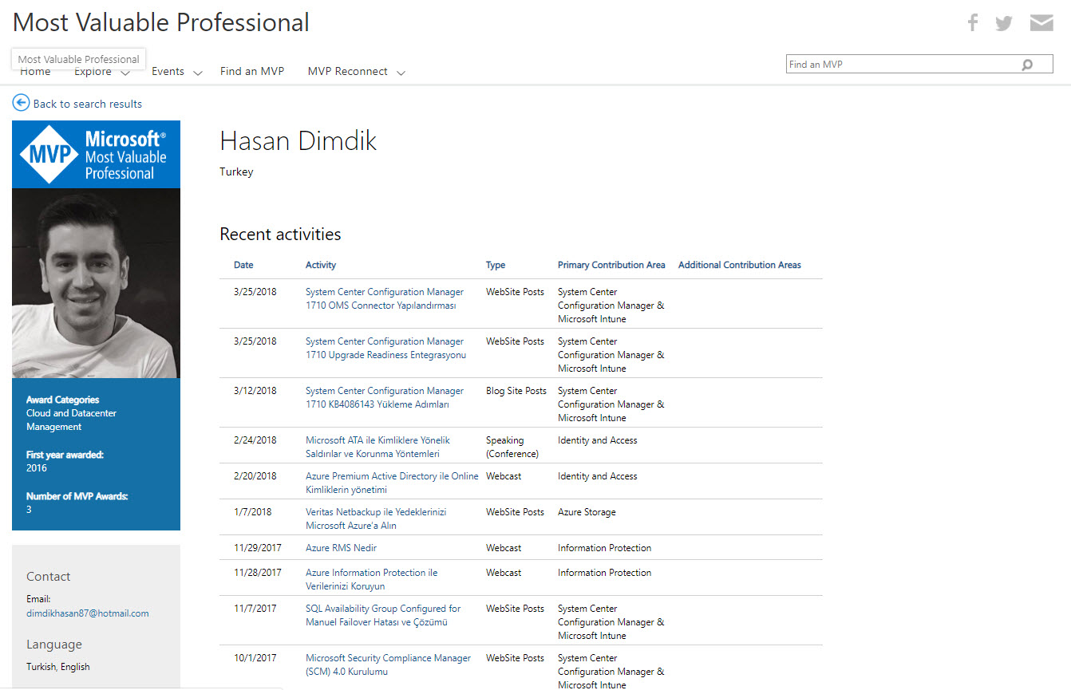Screen dimensions: 1071x690
Task: Click the Back to search results link
Action: coord(87,104)
